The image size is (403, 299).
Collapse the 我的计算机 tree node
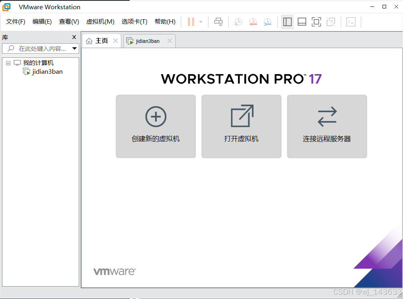click(8, 63)
